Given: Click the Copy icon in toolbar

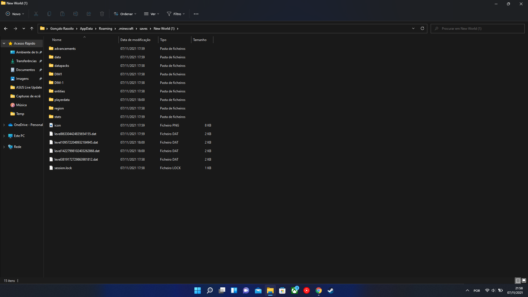Looking at the screenshot, I should [49, 14].
